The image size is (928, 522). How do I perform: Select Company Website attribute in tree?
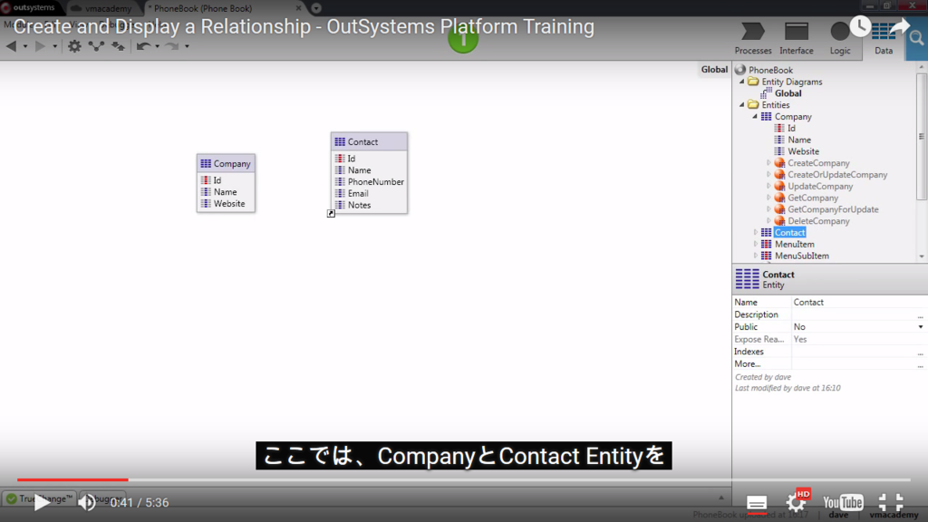(x=803, y=151)
